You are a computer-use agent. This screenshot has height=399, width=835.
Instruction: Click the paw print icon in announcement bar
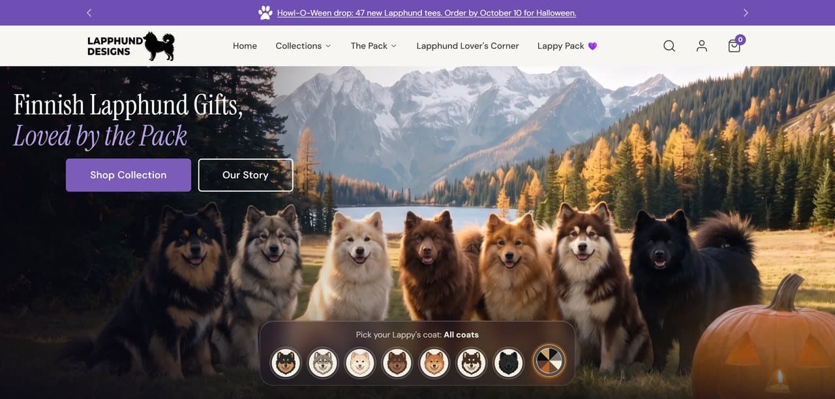pyautogui.click(x=265, y=12)
